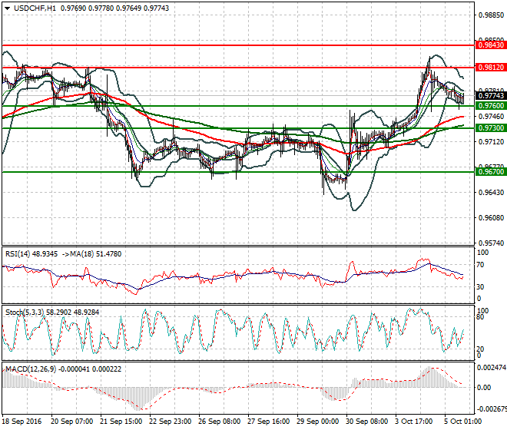Click the 5 Oct 01:00 time axis label

point(463,422)
